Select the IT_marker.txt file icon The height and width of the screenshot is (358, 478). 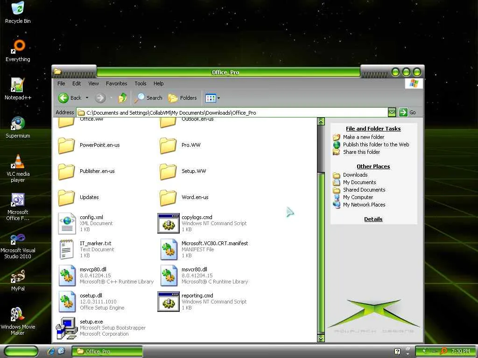coord(67,250)
